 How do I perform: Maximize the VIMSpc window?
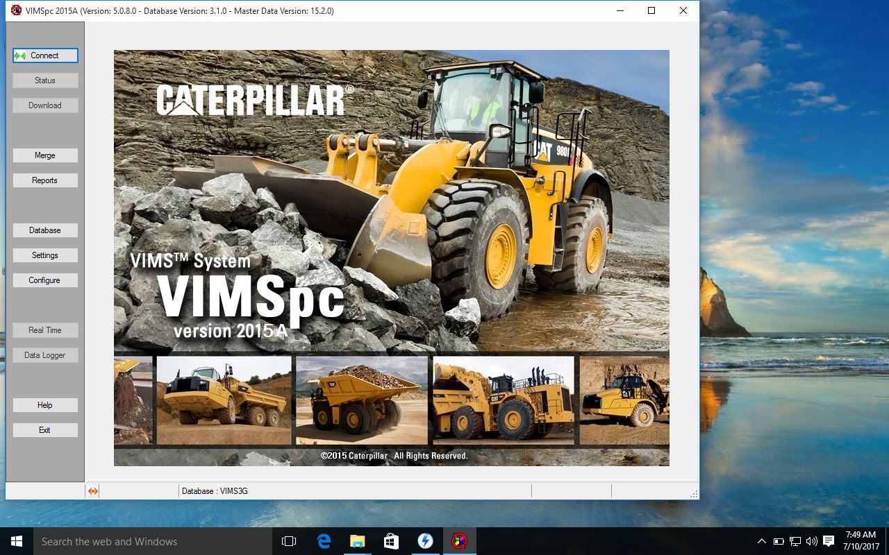pos(651,10)
